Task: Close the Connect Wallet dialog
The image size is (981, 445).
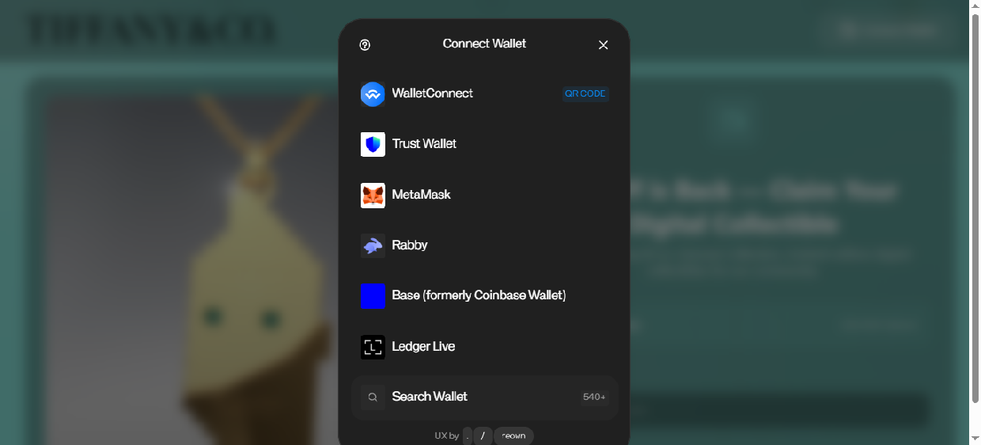Action: tap(604, 45)
